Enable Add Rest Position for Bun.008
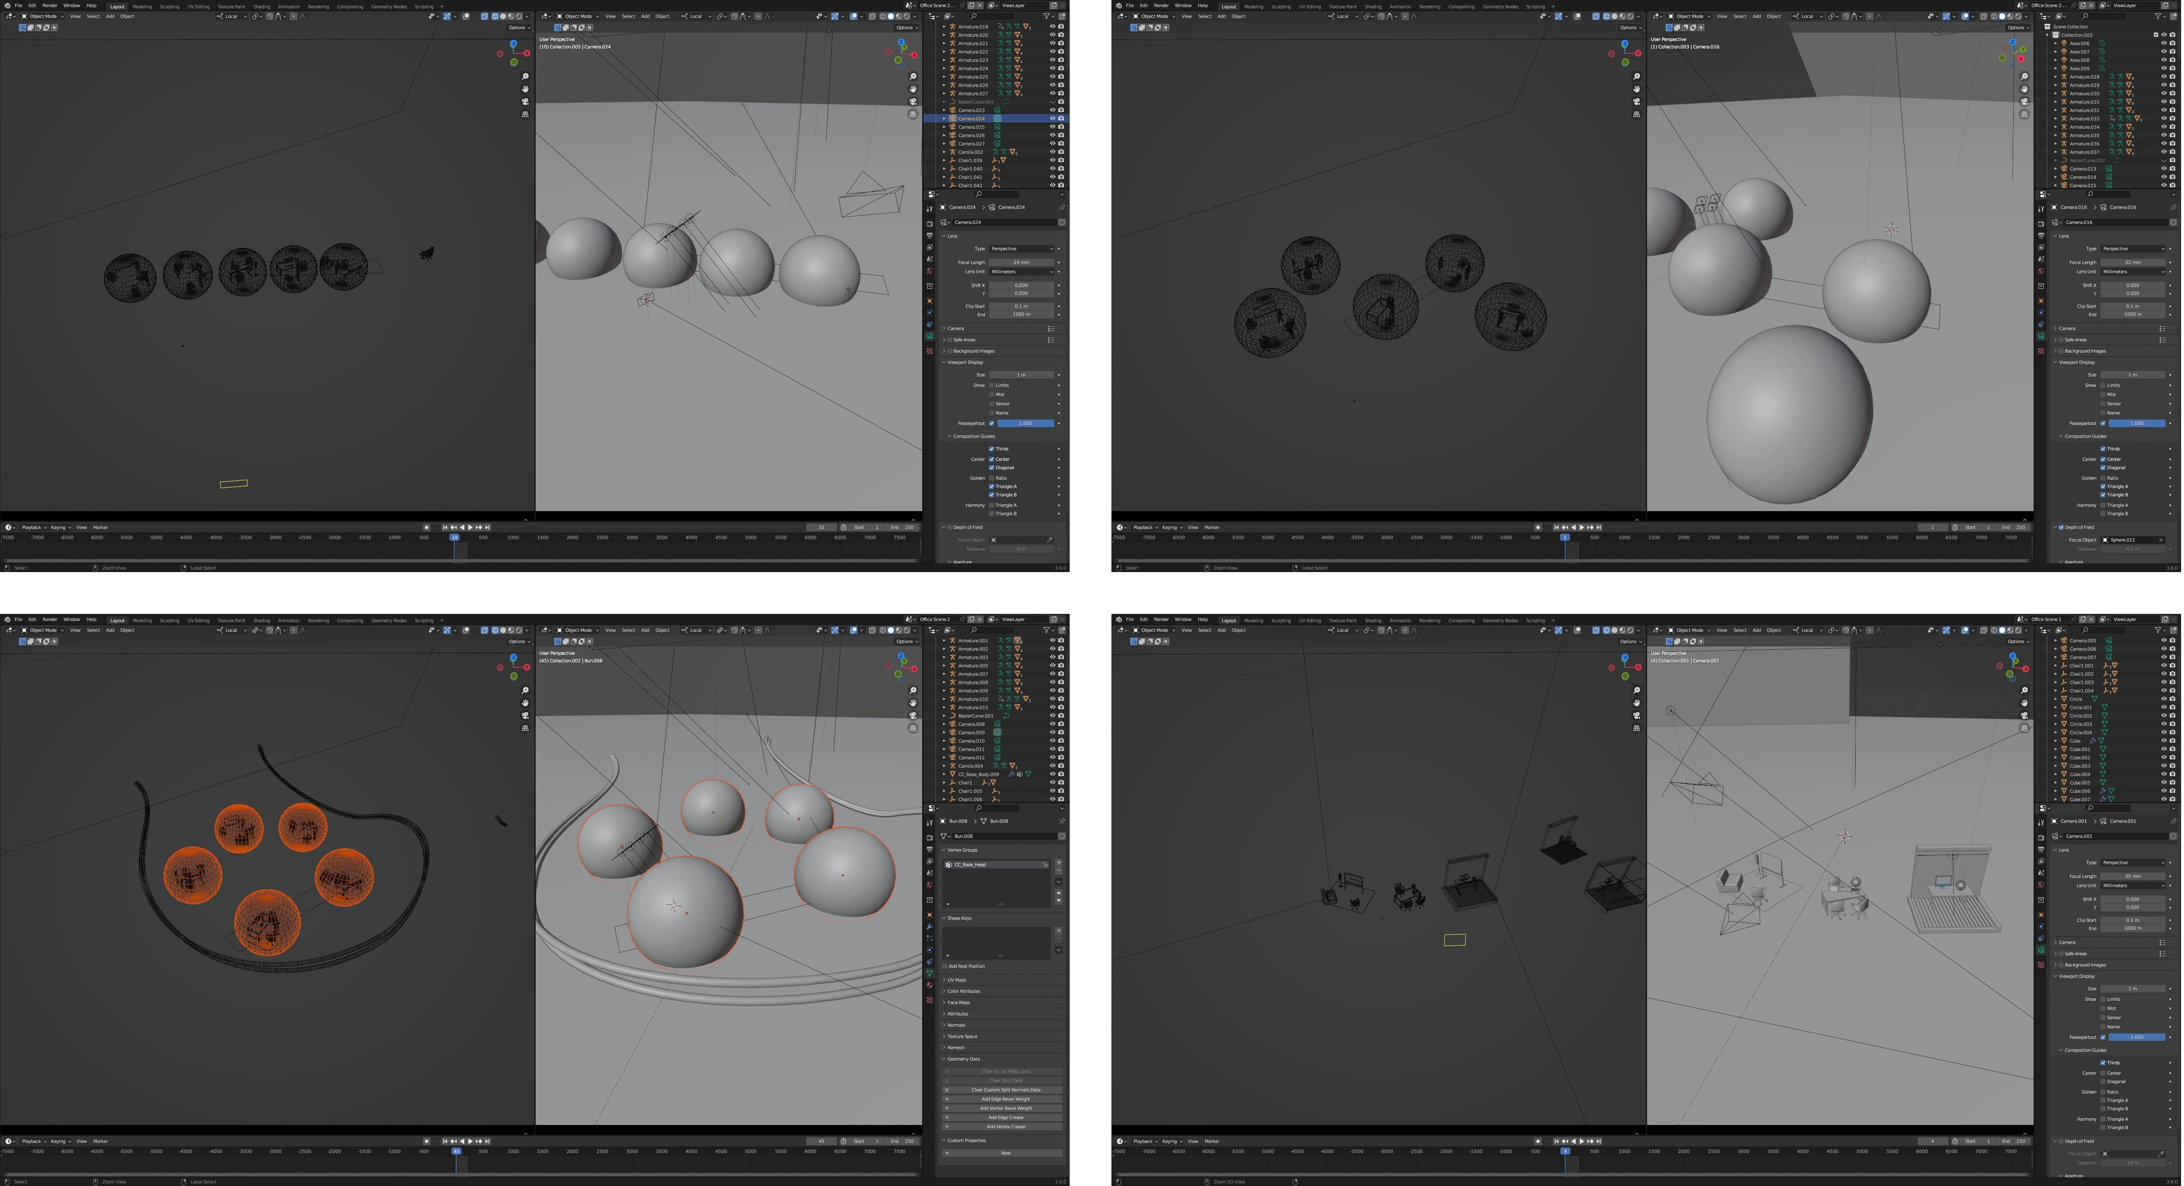 click(x=945, y=967)
